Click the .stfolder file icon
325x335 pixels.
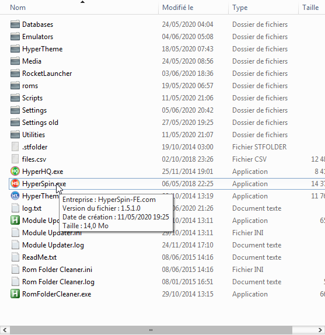tap(15, 146)
